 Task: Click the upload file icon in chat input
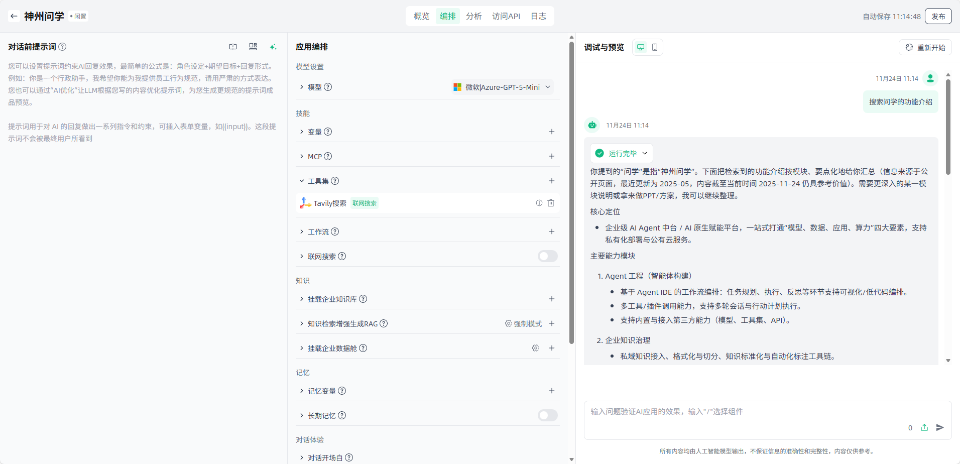coord(924,427)
